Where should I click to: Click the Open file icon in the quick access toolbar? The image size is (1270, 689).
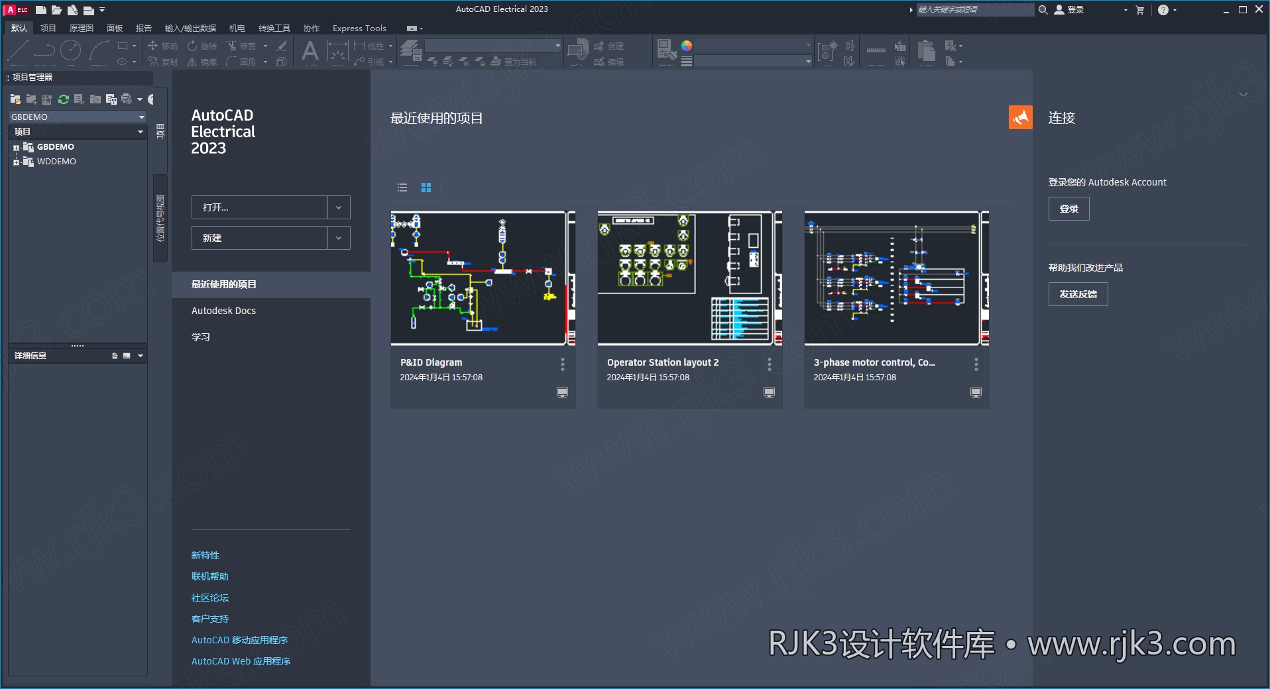[x=56, y=10]
